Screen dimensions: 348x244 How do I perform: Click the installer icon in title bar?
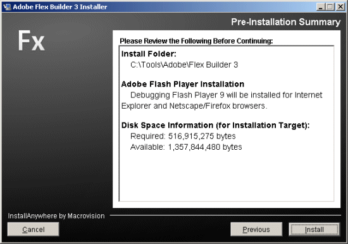(7, 7)
